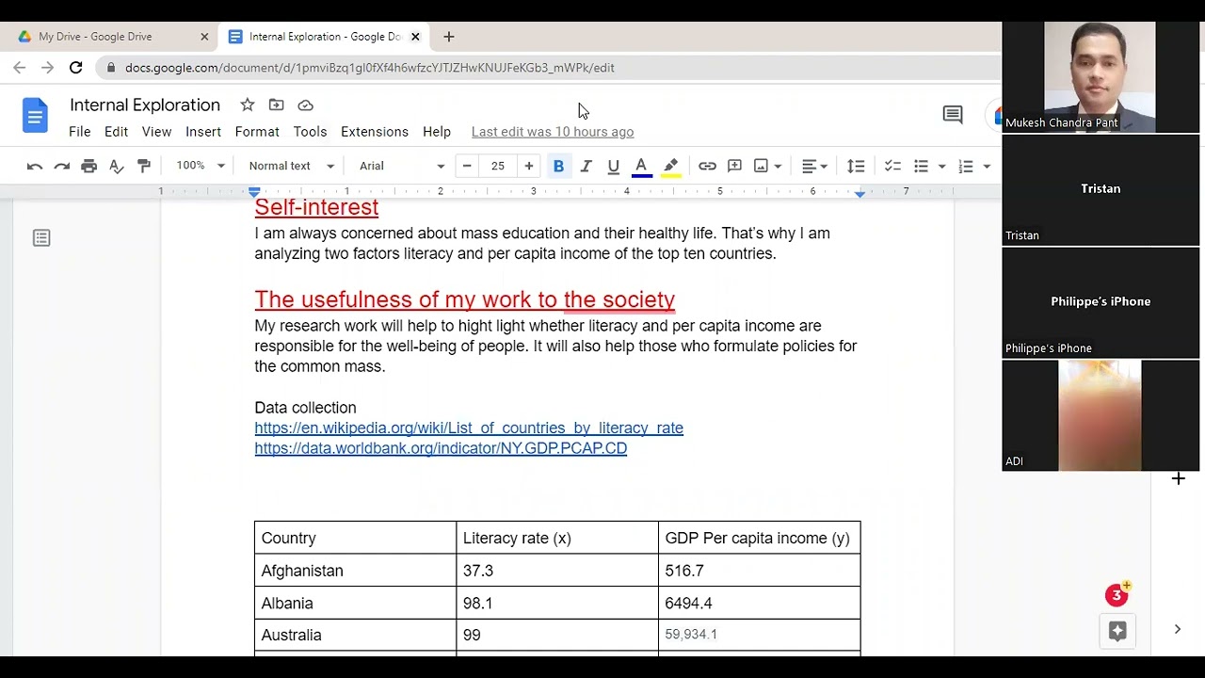Viewport: 1205px width, 678px height.
Task: Open version history via Last edit link
Action: pos(553,132)
